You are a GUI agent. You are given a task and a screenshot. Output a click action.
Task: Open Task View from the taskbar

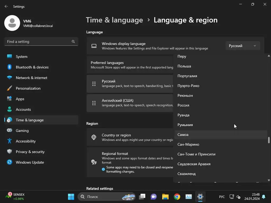[x=142, y=197]
